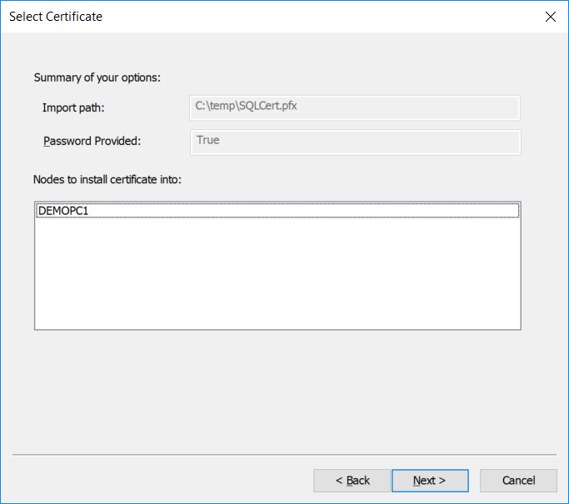Cancel the certificate wizard
569x504 pixels.
519,481
